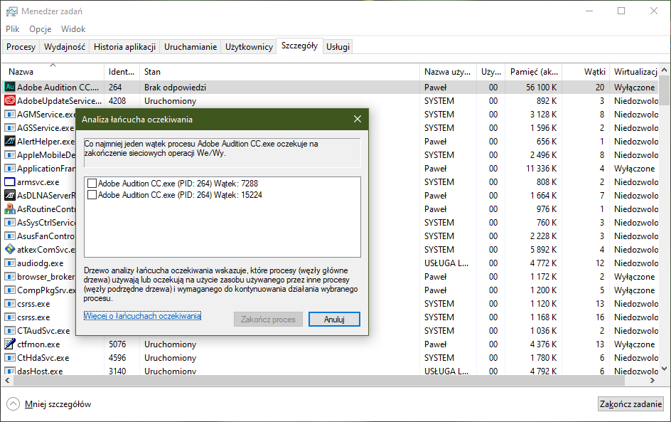
Task: Sort by the Nazwa column header
Action: (53, 72)
